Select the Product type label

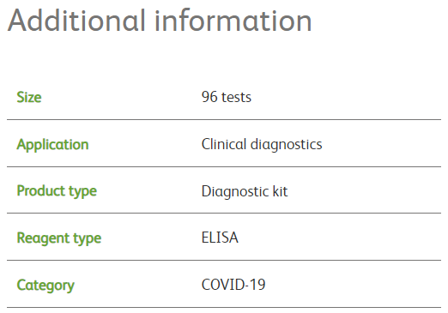click(x=57, y=191)
